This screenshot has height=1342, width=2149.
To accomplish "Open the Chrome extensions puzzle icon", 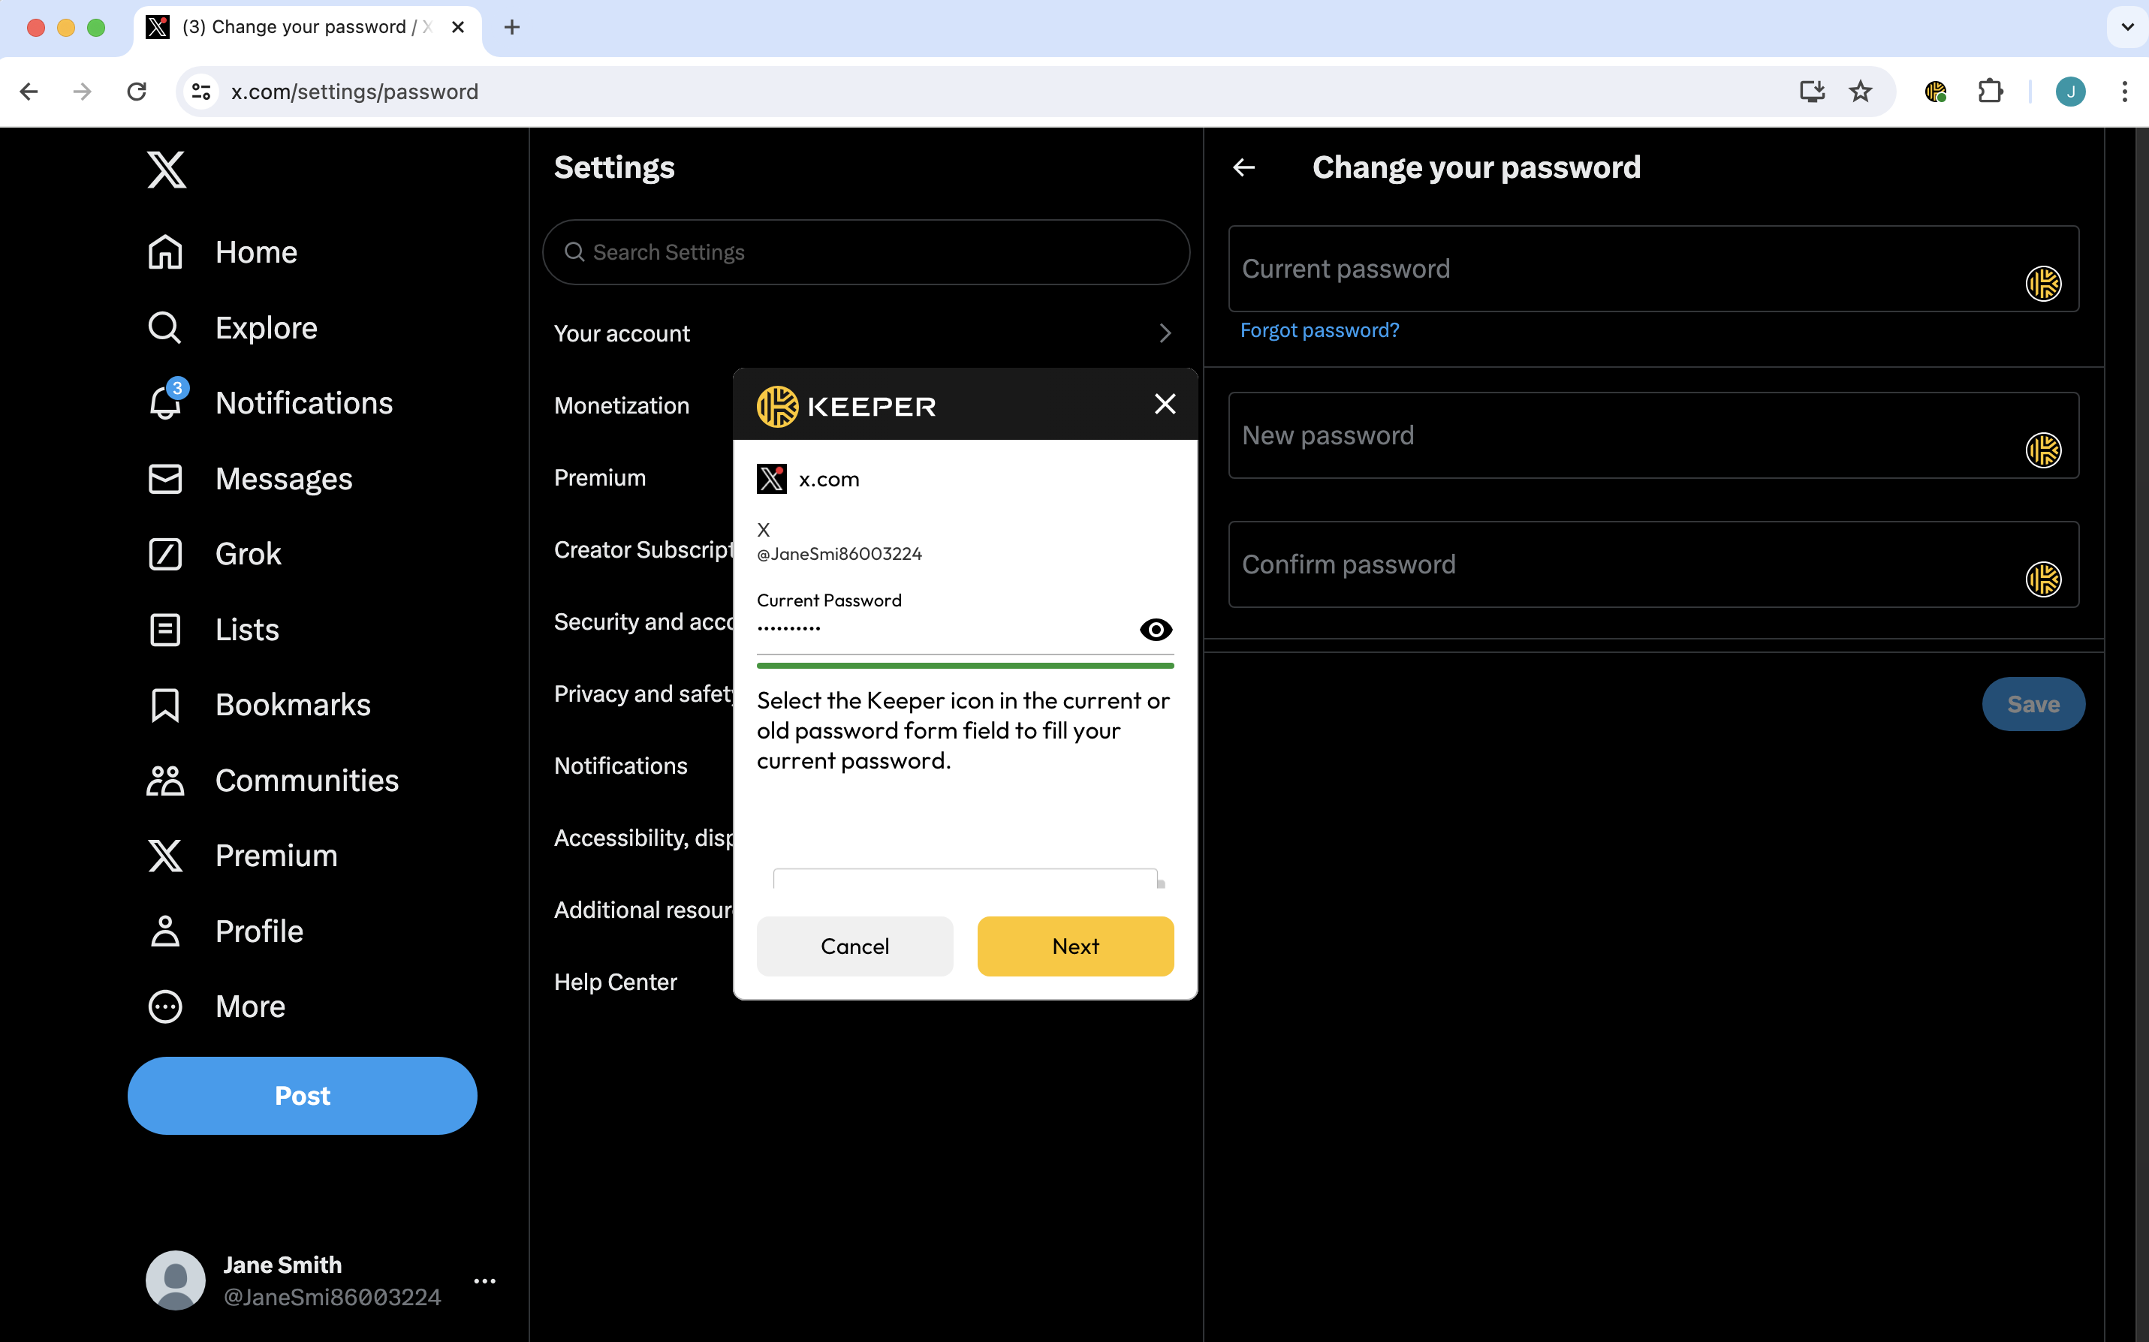I will click(1990, 92).
